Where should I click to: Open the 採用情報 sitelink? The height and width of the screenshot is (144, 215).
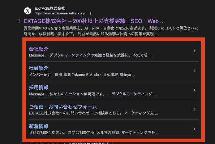tap(39, 87)
